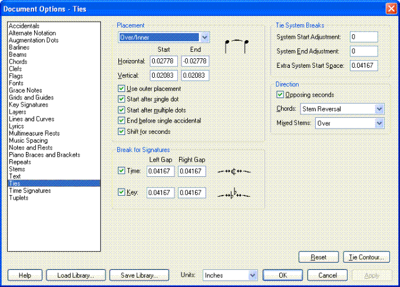Toggle Use outer placement checkbox

coord(122,88)
